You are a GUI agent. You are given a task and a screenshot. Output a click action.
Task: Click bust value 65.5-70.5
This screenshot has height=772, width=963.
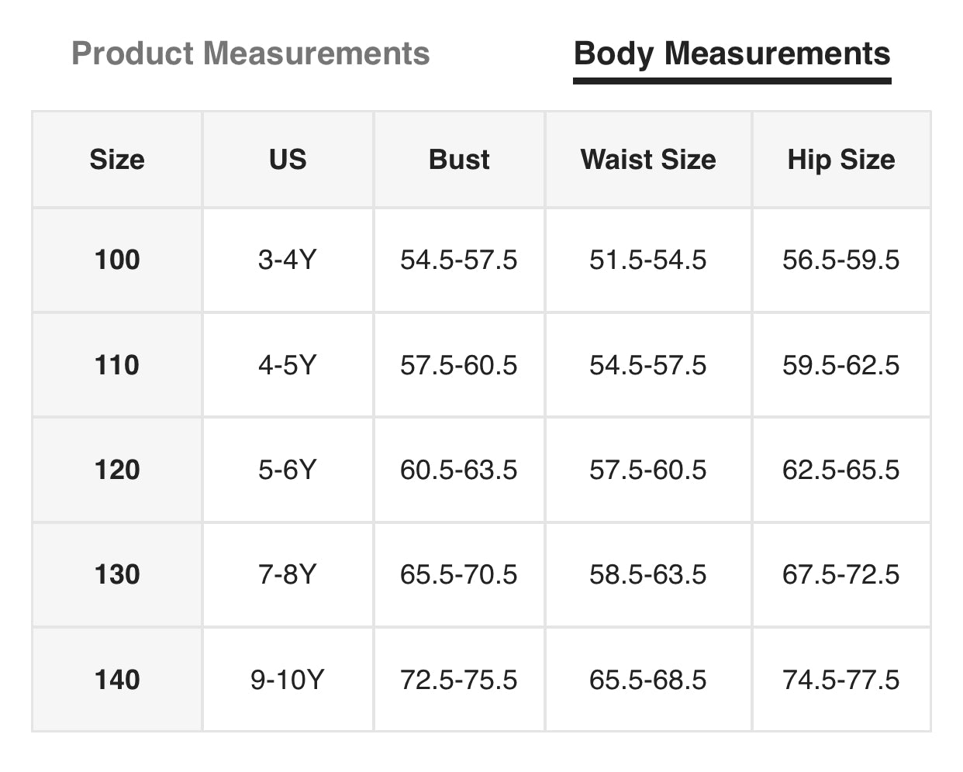[x=459, y=574]
